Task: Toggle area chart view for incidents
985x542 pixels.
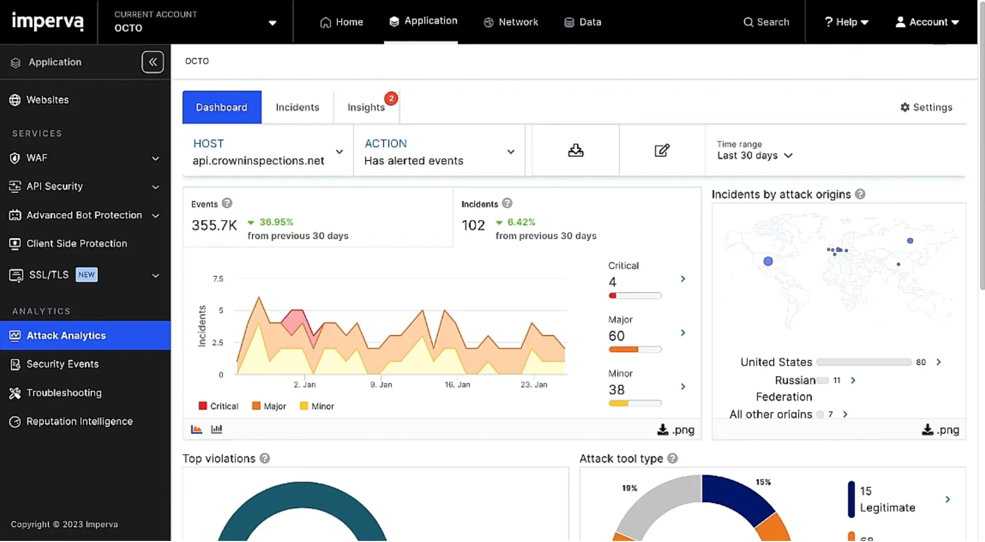Action: tap(196, 429)
